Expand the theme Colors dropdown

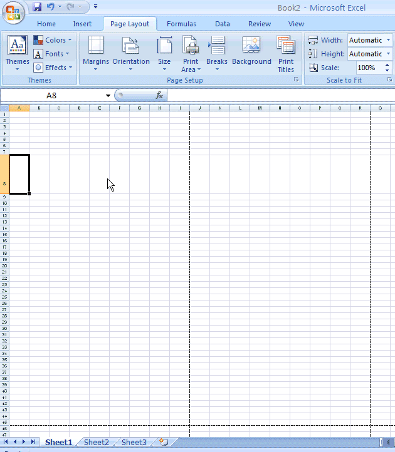pos(53,40)
